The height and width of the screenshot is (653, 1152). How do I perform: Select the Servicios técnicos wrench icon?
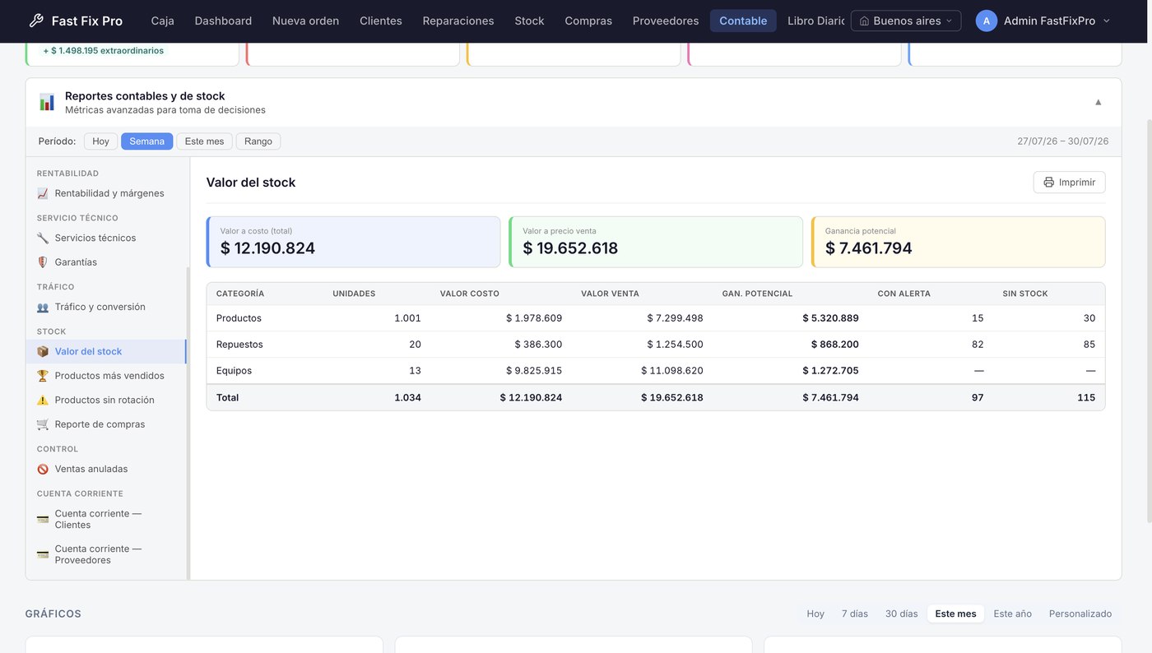[x=43, y=238]
